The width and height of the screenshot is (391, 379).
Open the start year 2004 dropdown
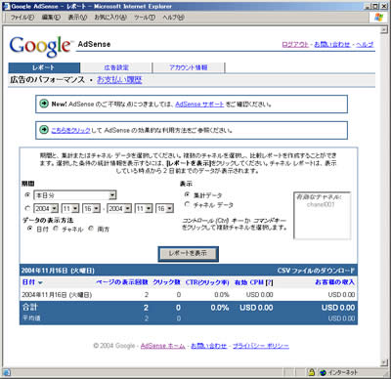[x=46, y=208]
